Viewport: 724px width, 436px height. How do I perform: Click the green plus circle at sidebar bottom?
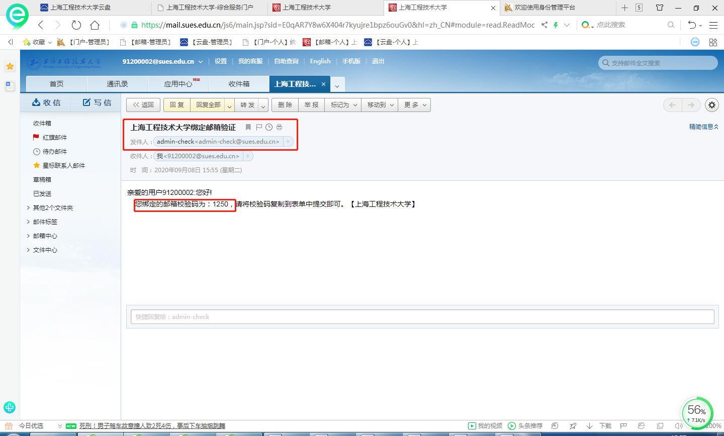[x=10, y=407]
